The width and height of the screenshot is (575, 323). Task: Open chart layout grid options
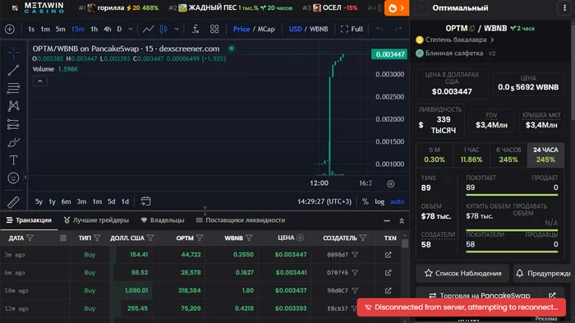214,29
